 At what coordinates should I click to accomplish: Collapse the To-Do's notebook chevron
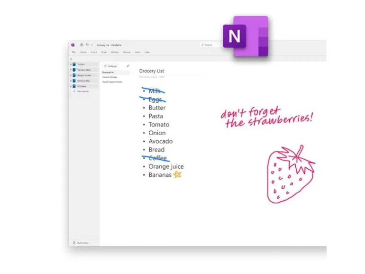point(71,64)
